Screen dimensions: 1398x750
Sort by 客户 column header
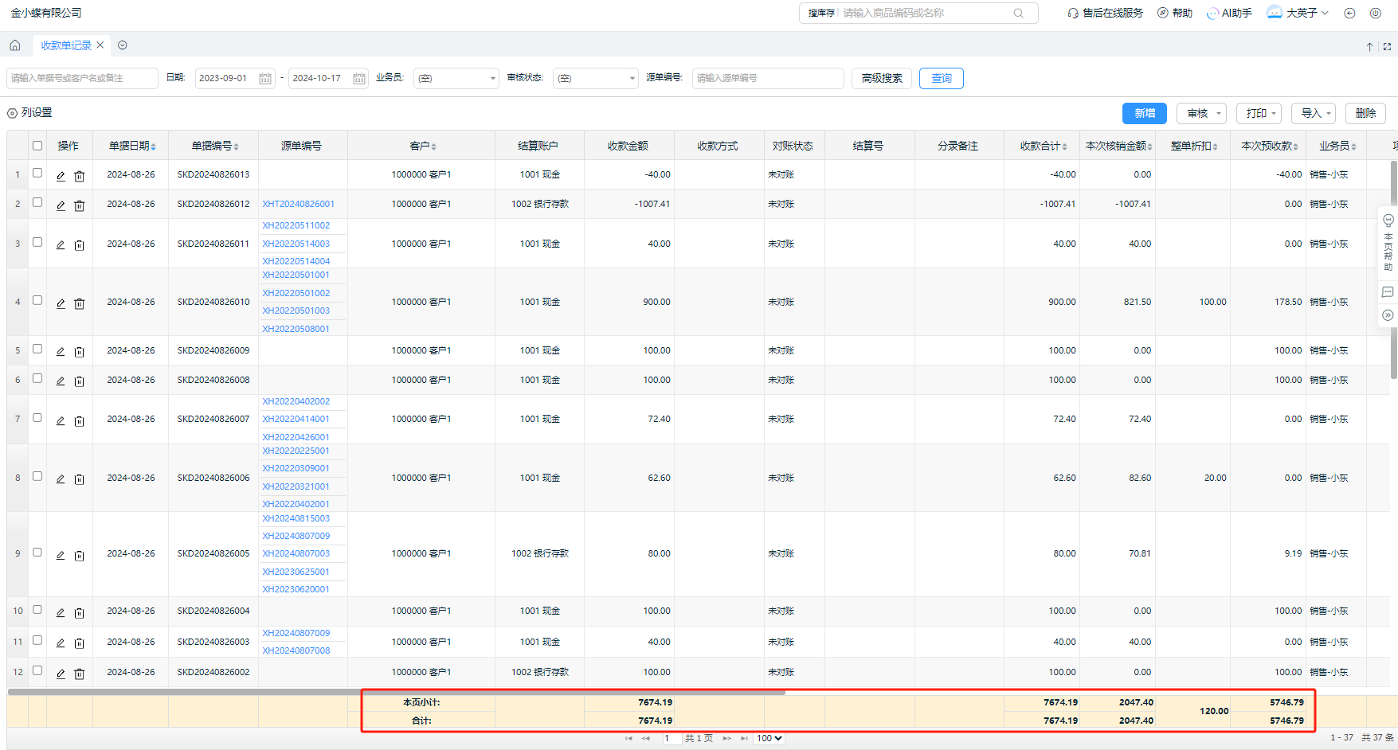coord(423,146)
